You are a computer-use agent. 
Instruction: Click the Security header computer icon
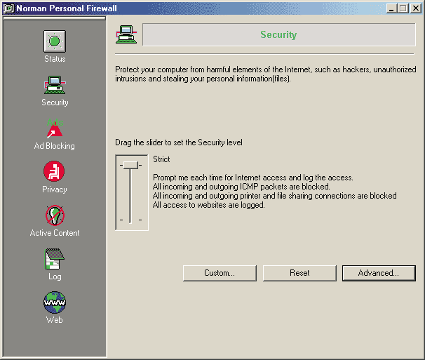(x=126, y=34)
